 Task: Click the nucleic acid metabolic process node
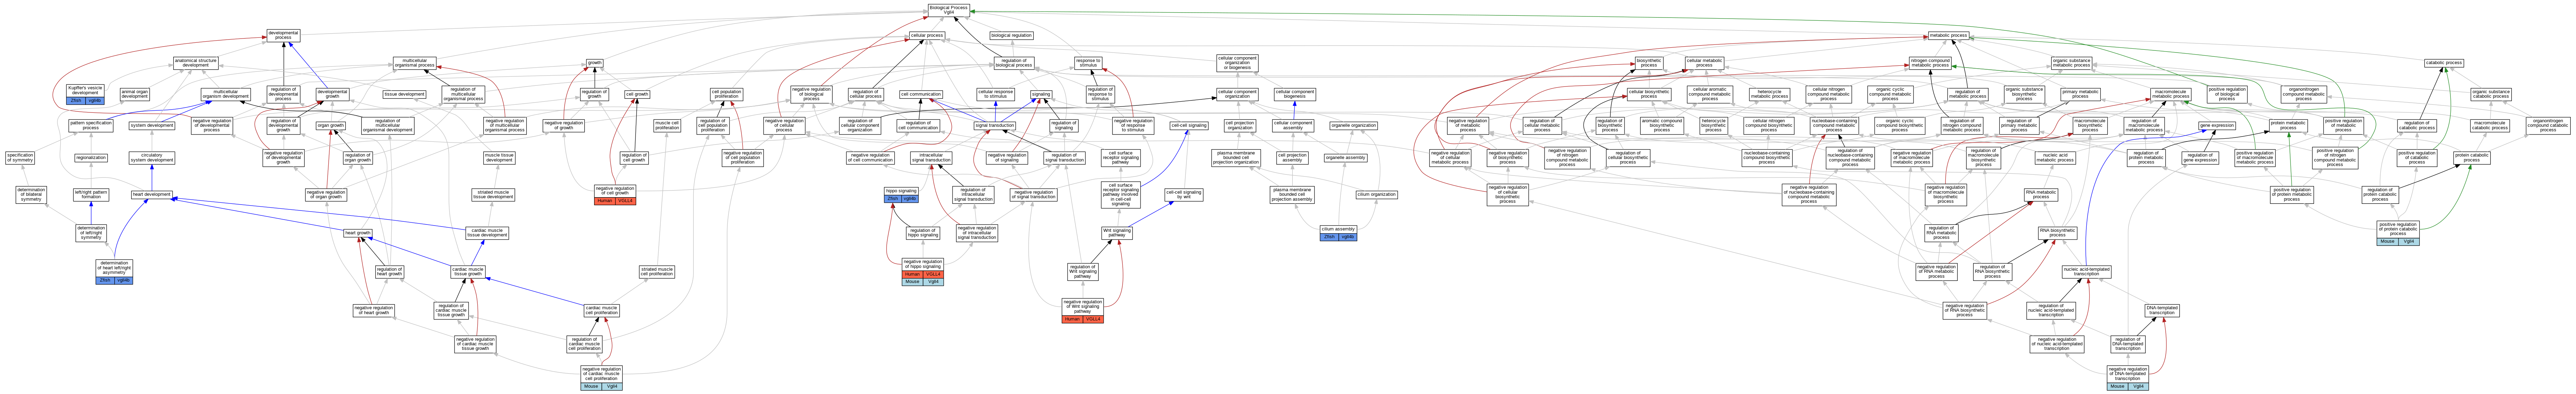2054,158
